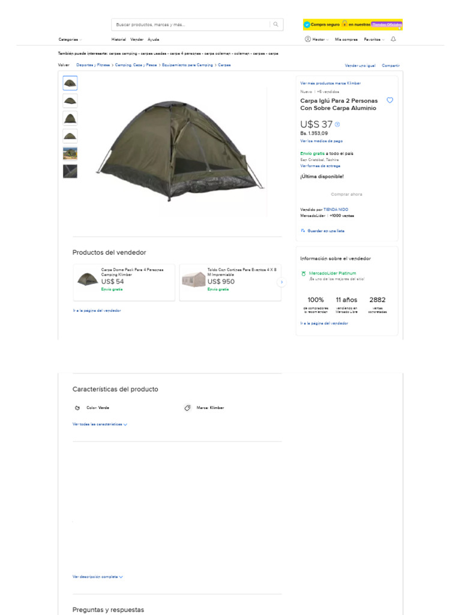Screen dimensions: 461x615
Task: Show next seller products with carousel arrow
Action: 282,282
